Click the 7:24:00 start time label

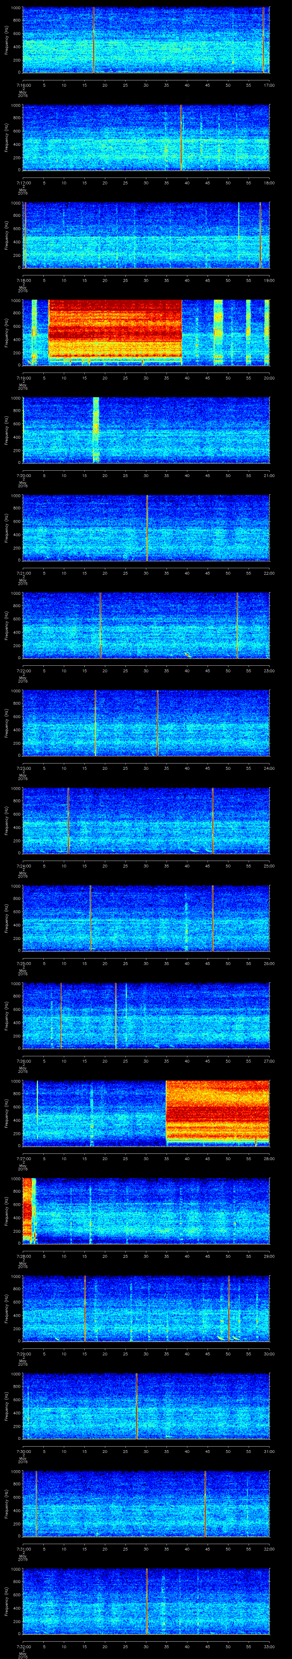[23, 866]
